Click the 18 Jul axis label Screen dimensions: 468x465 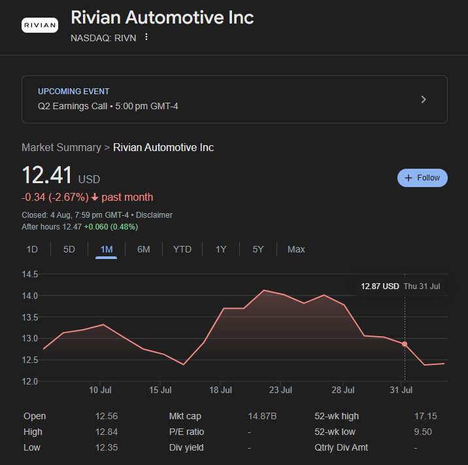click(x=220, y=390)
